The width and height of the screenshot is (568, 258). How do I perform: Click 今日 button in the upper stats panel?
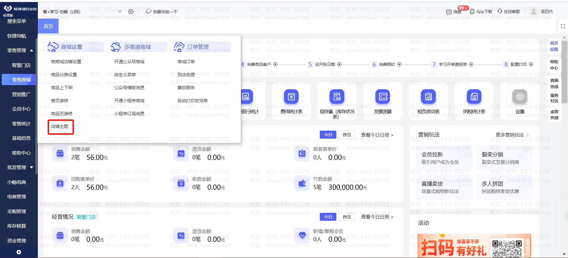(328, 135)
